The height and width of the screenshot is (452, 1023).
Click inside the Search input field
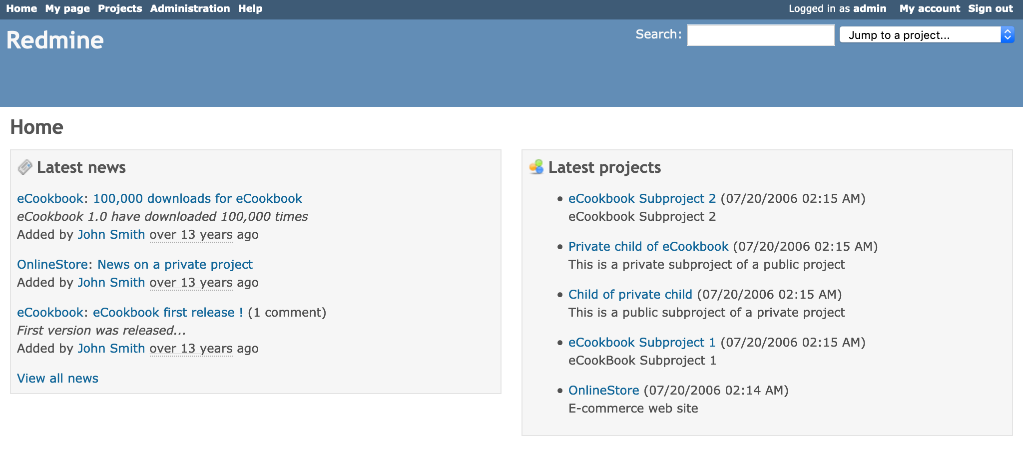(x=760, y=35)
